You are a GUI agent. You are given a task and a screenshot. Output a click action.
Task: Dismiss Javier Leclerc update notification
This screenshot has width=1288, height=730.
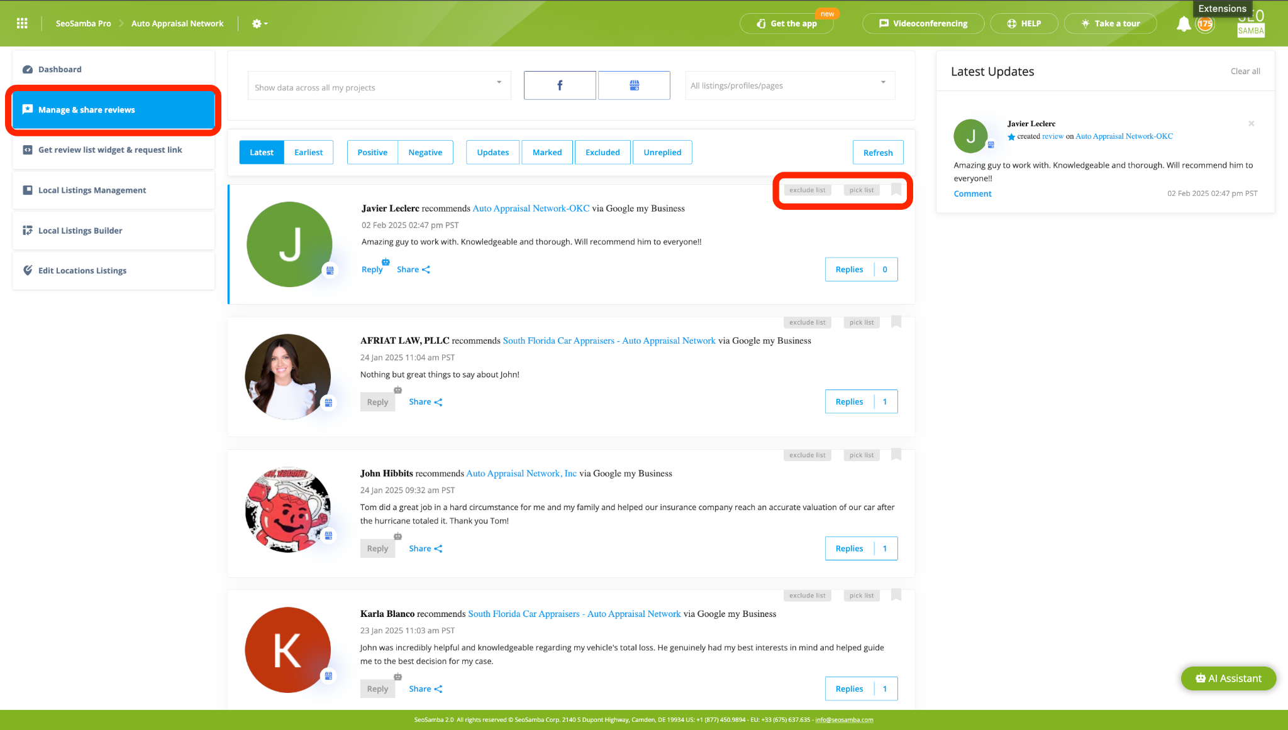pyautogui.click(x=1251, y=124)
